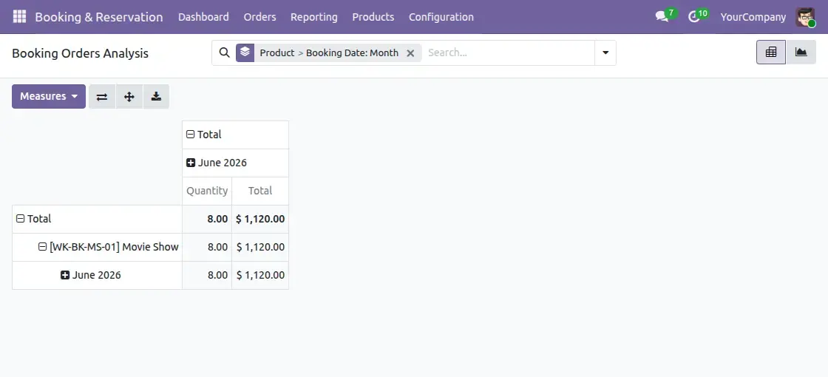Open the user avatar menu
The image size is (828, 377).
pyautogui.click(x=805, y=17)
